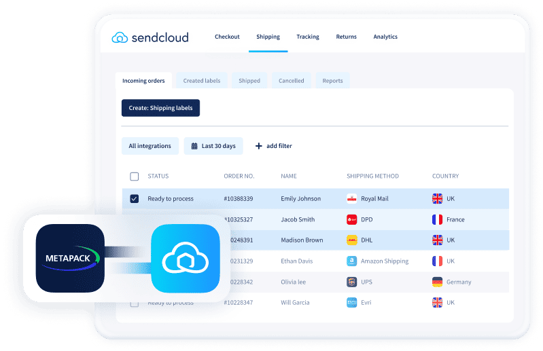Click the UK flag in Madison Brown row
This screenshot has width=543, height=351.
[x=438, y=240]
